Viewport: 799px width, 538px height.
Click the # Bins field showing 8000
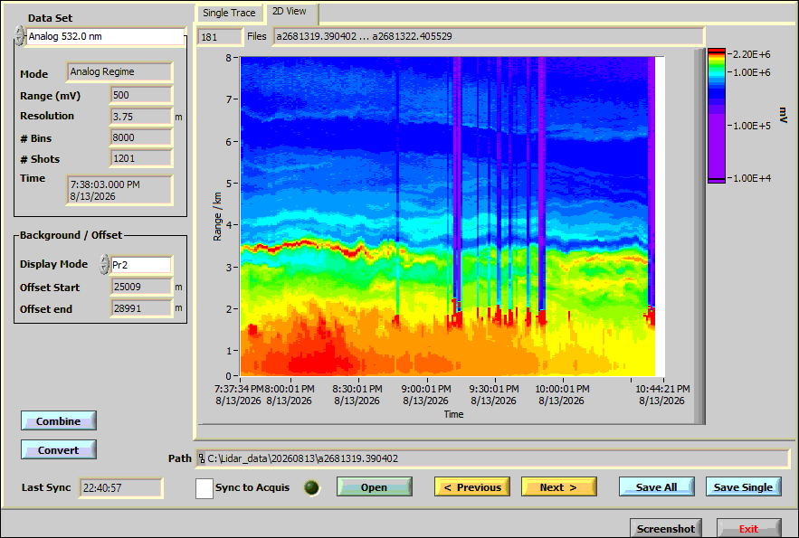(141, 138)
